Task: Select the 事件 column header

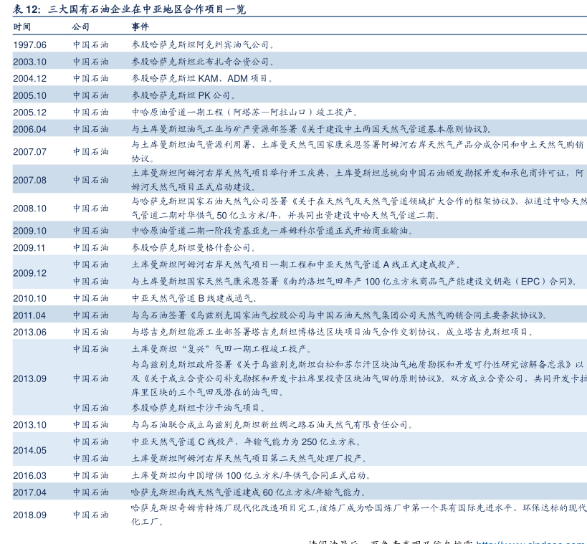Action: (x=140, y=27)
